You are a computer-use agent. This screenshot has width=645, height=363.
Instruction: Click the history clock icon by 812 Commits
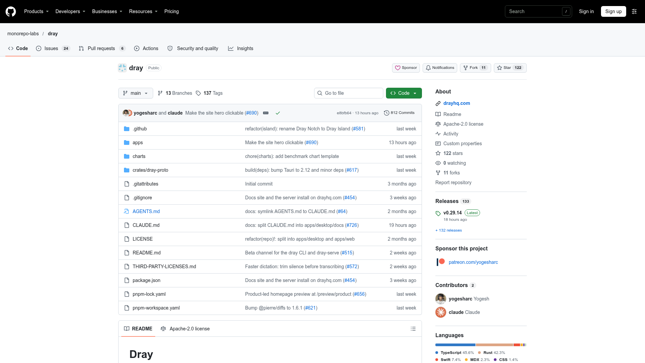coord(387,113)
